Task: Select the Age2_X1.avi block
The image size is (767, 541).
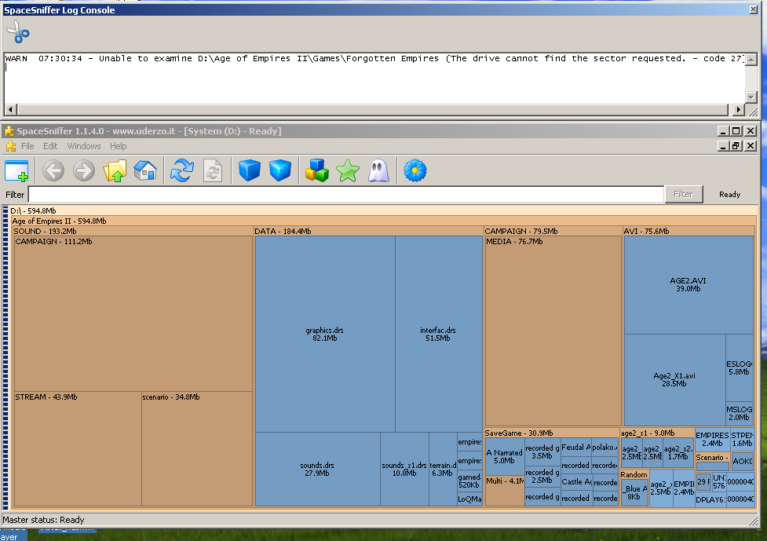Action: tap(674, 379)
